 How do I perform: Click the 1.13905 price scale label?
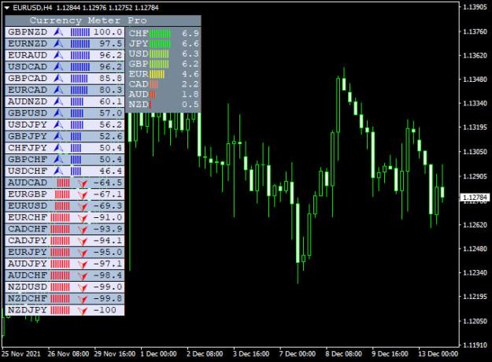pos(475,7)
